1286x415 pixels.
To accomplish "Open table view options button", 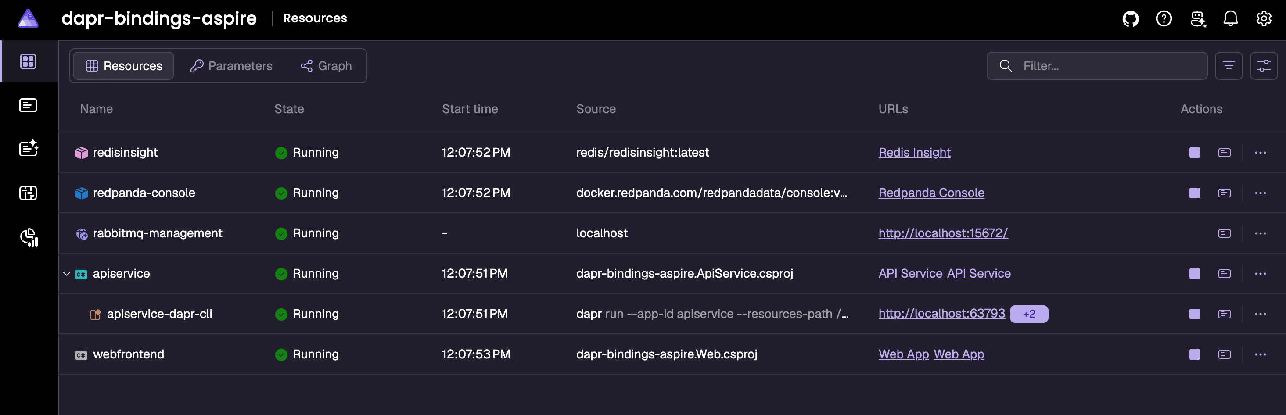I will coord(1264,66).
